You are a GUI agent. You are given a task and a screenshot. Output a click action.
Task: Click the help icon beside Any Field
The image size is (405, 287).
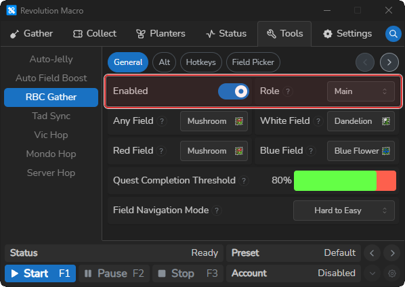coord(162,121)
